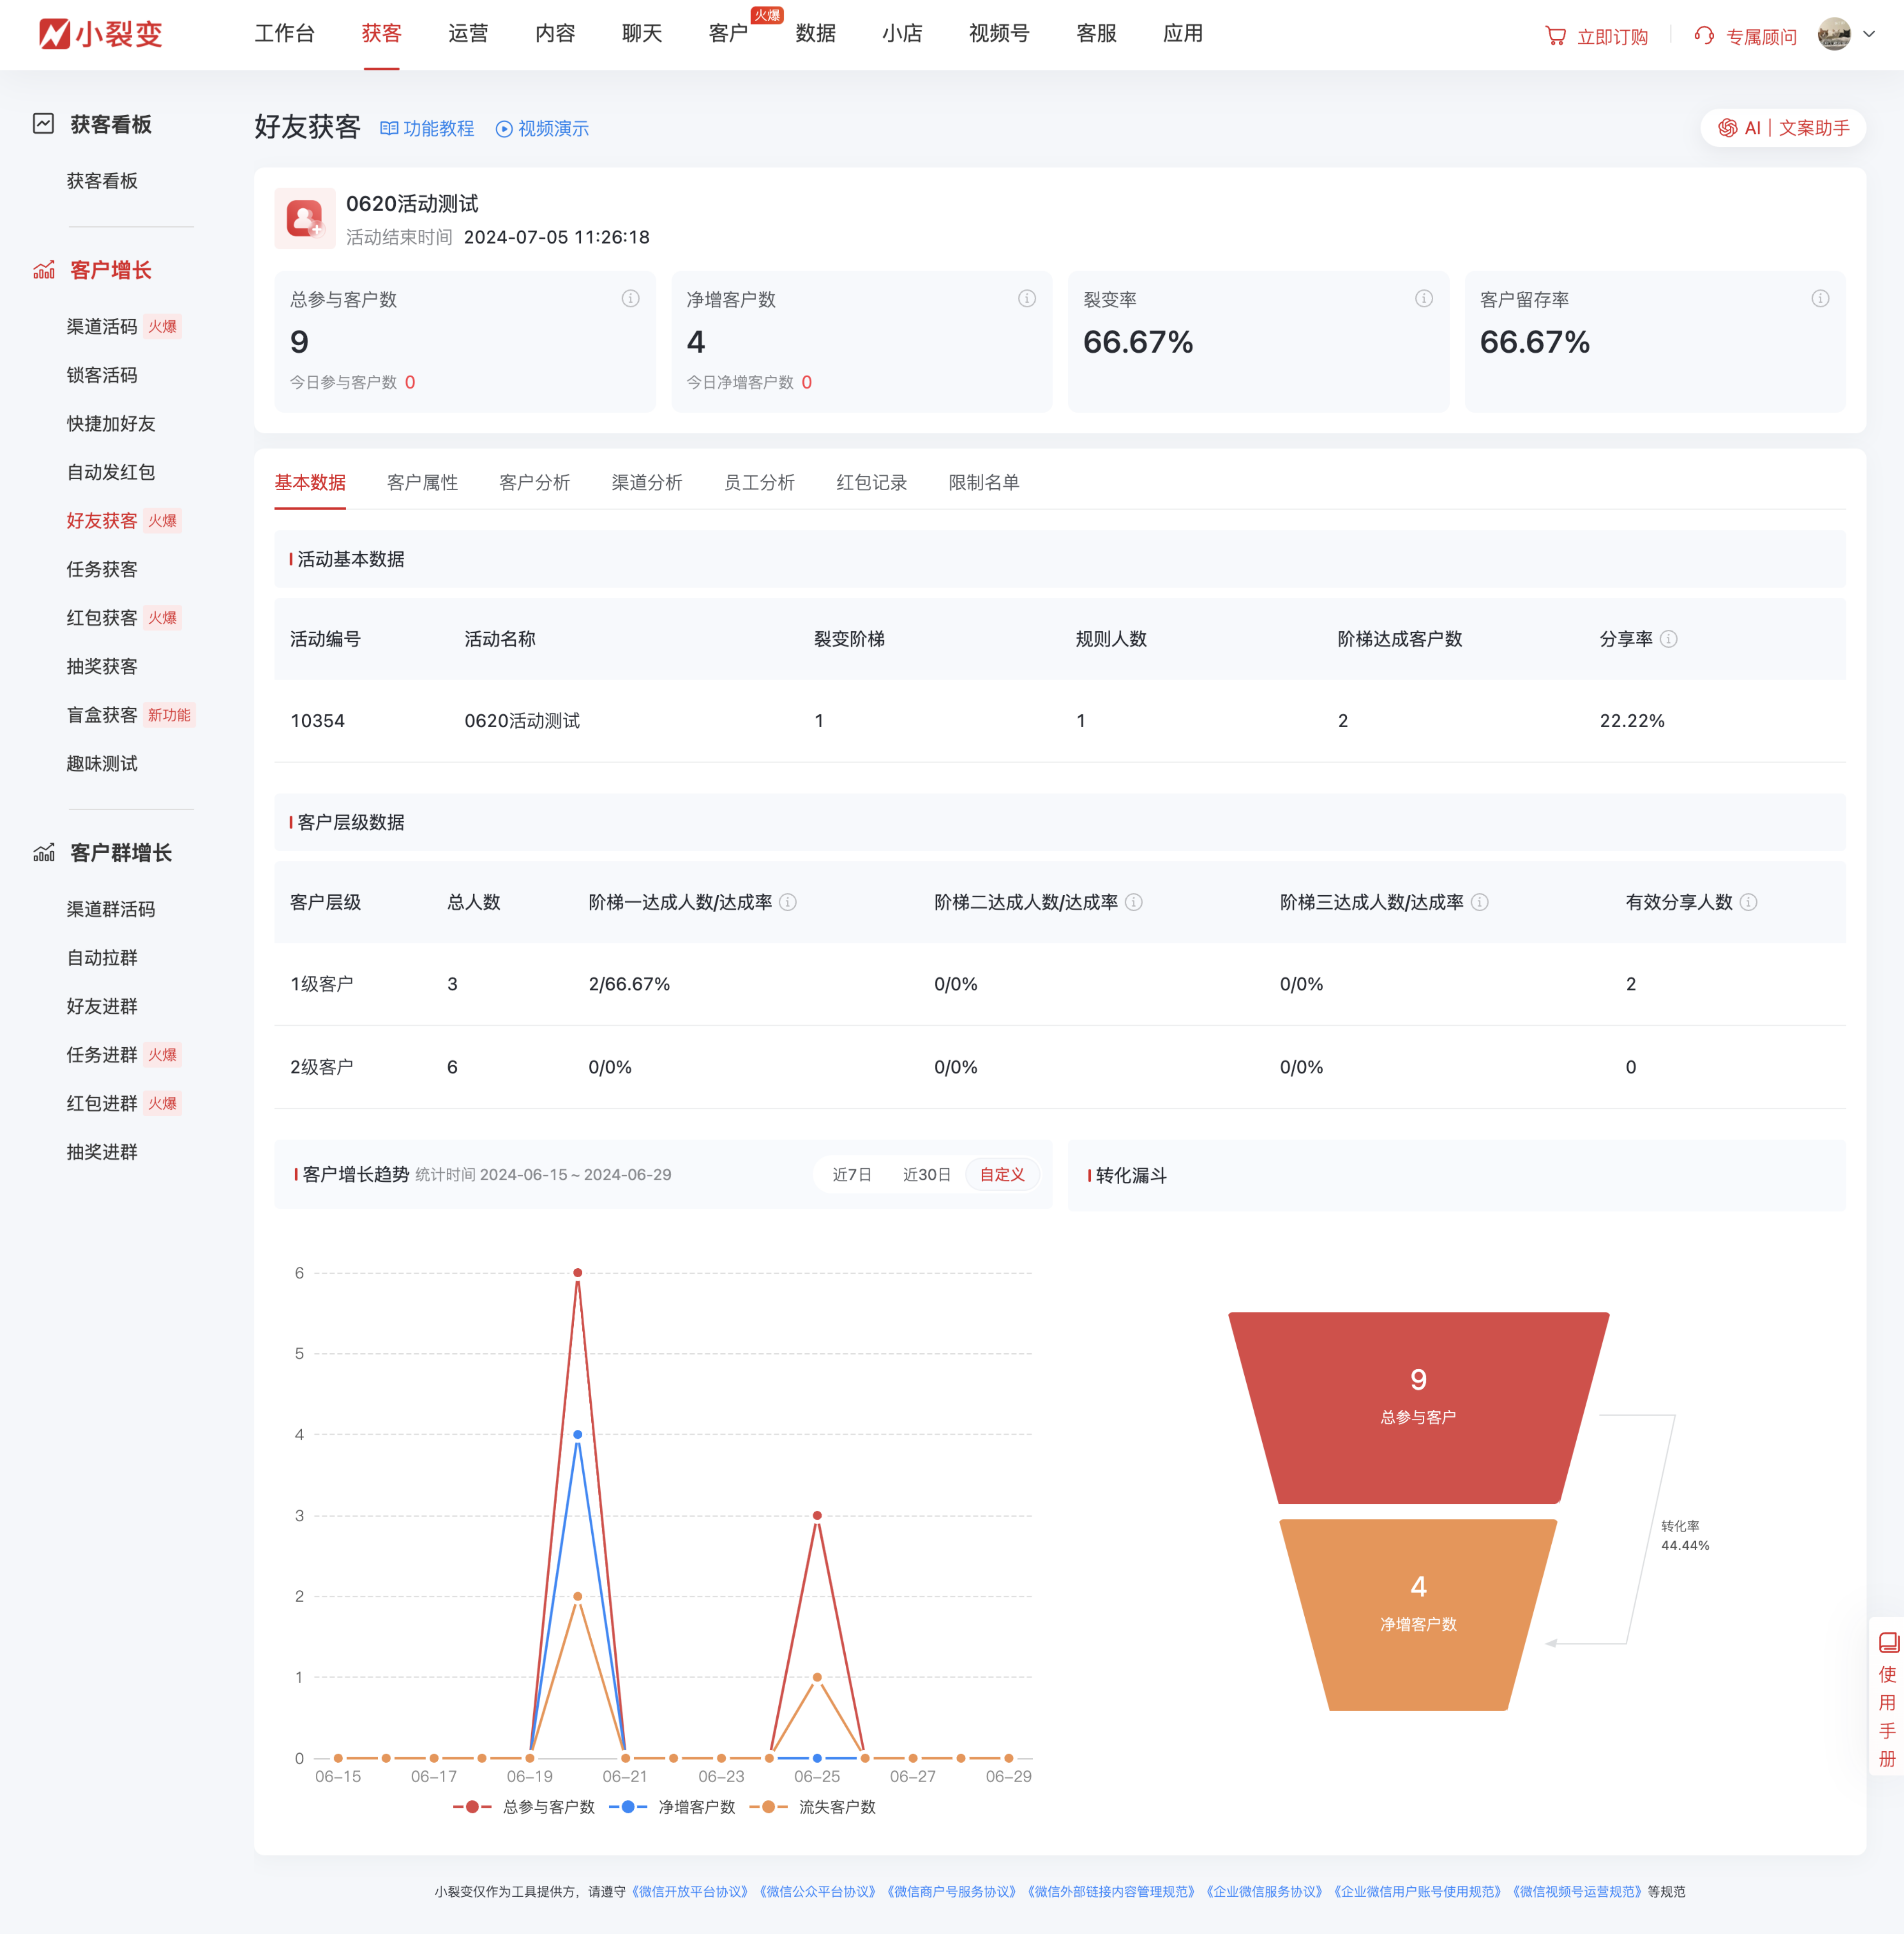
Task: Click info icon on 客户留存率 card
Action: click(x=1820, y=299)
